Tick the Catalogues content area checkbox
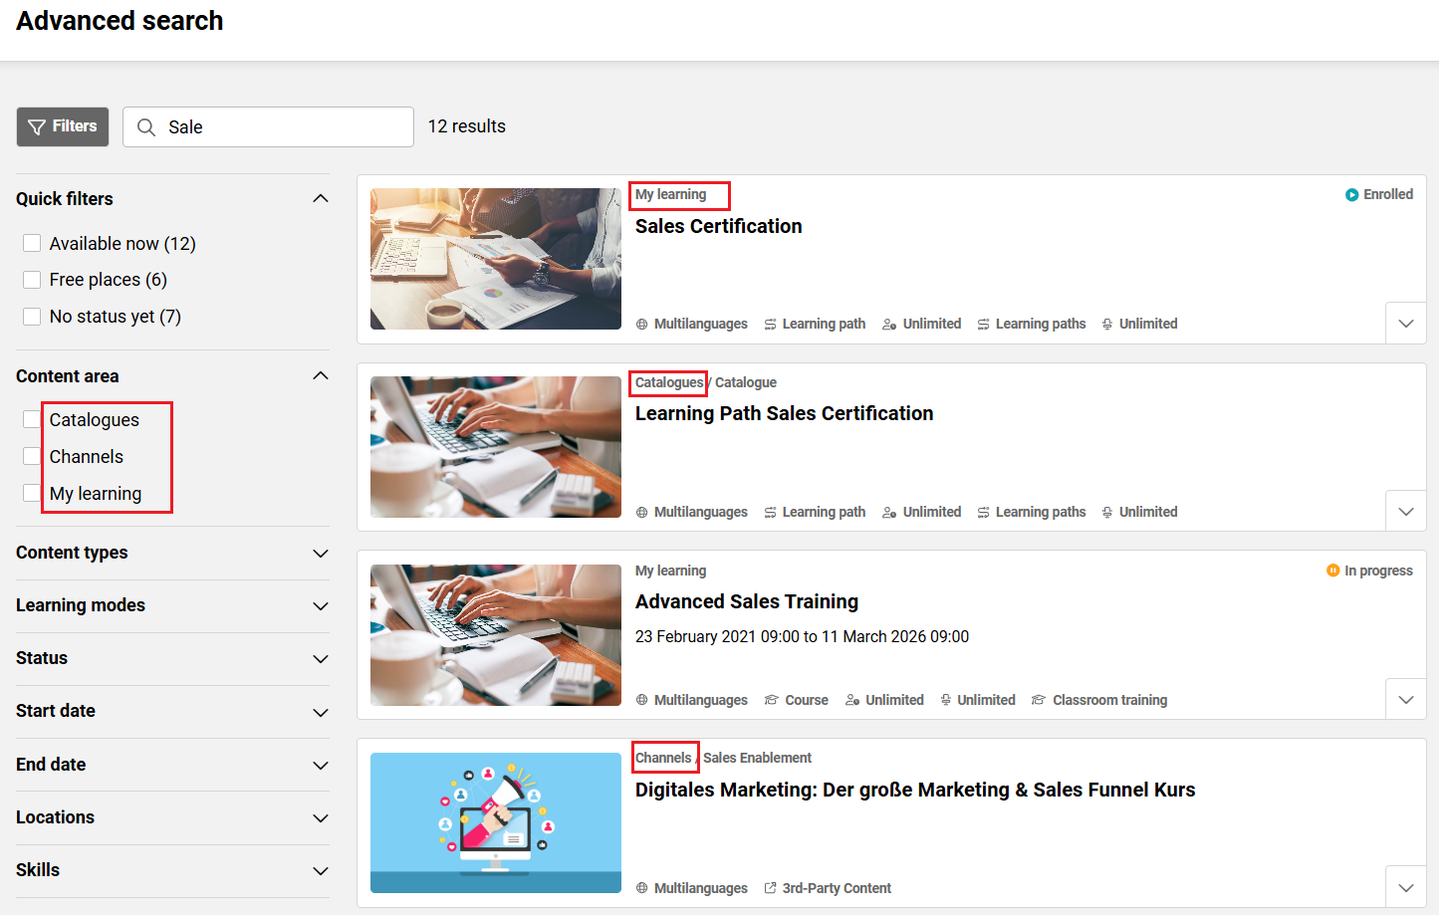Screen dimensions: 1439x915 pyautogui.click(x=32, y=420)
